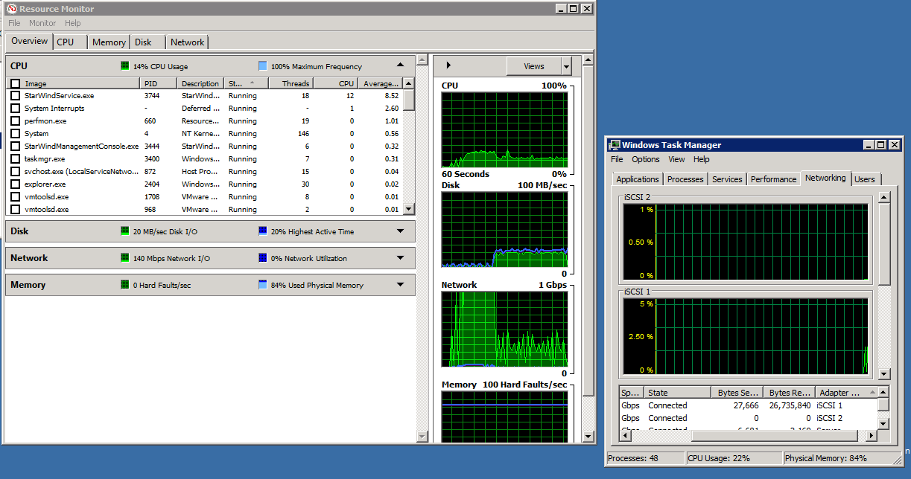
Task: Check the svchost.exe LocalServiceNetwork checkbox
Action: point(15,171)
